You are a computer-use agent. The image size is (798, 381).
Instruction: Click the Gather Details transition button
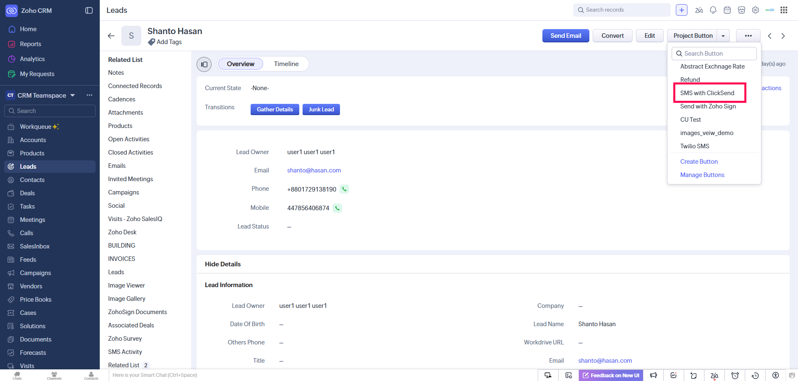(275, 110)
